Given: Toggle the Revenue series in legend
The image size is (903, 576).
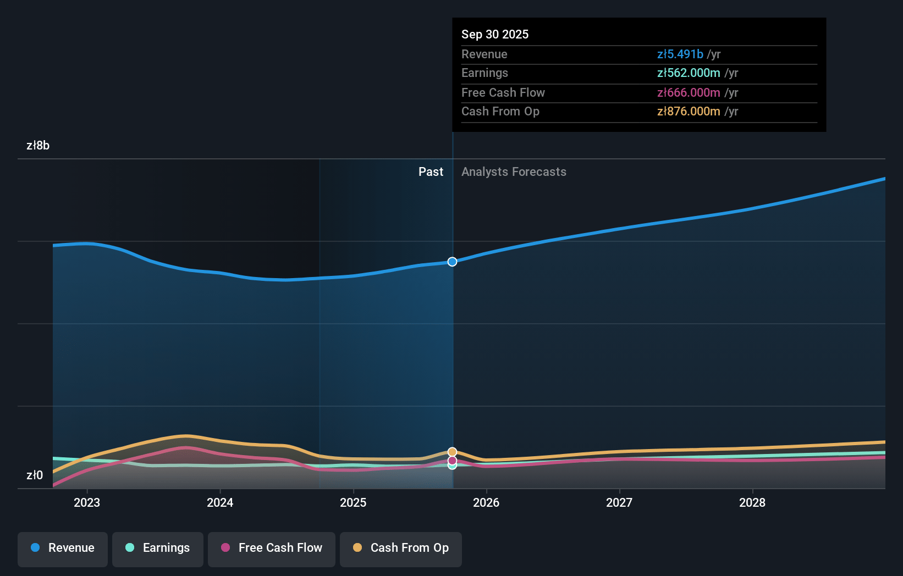Looking at the screenshot, I should [x=63, y=548].
